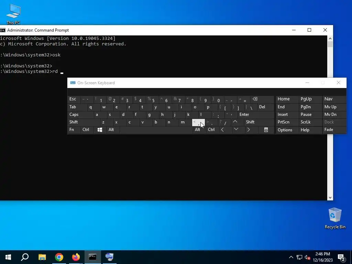Viewport: 352px width, 264px height.
Task: Click Command Prompt scrollbar up arrow
Action: (330, 38)
